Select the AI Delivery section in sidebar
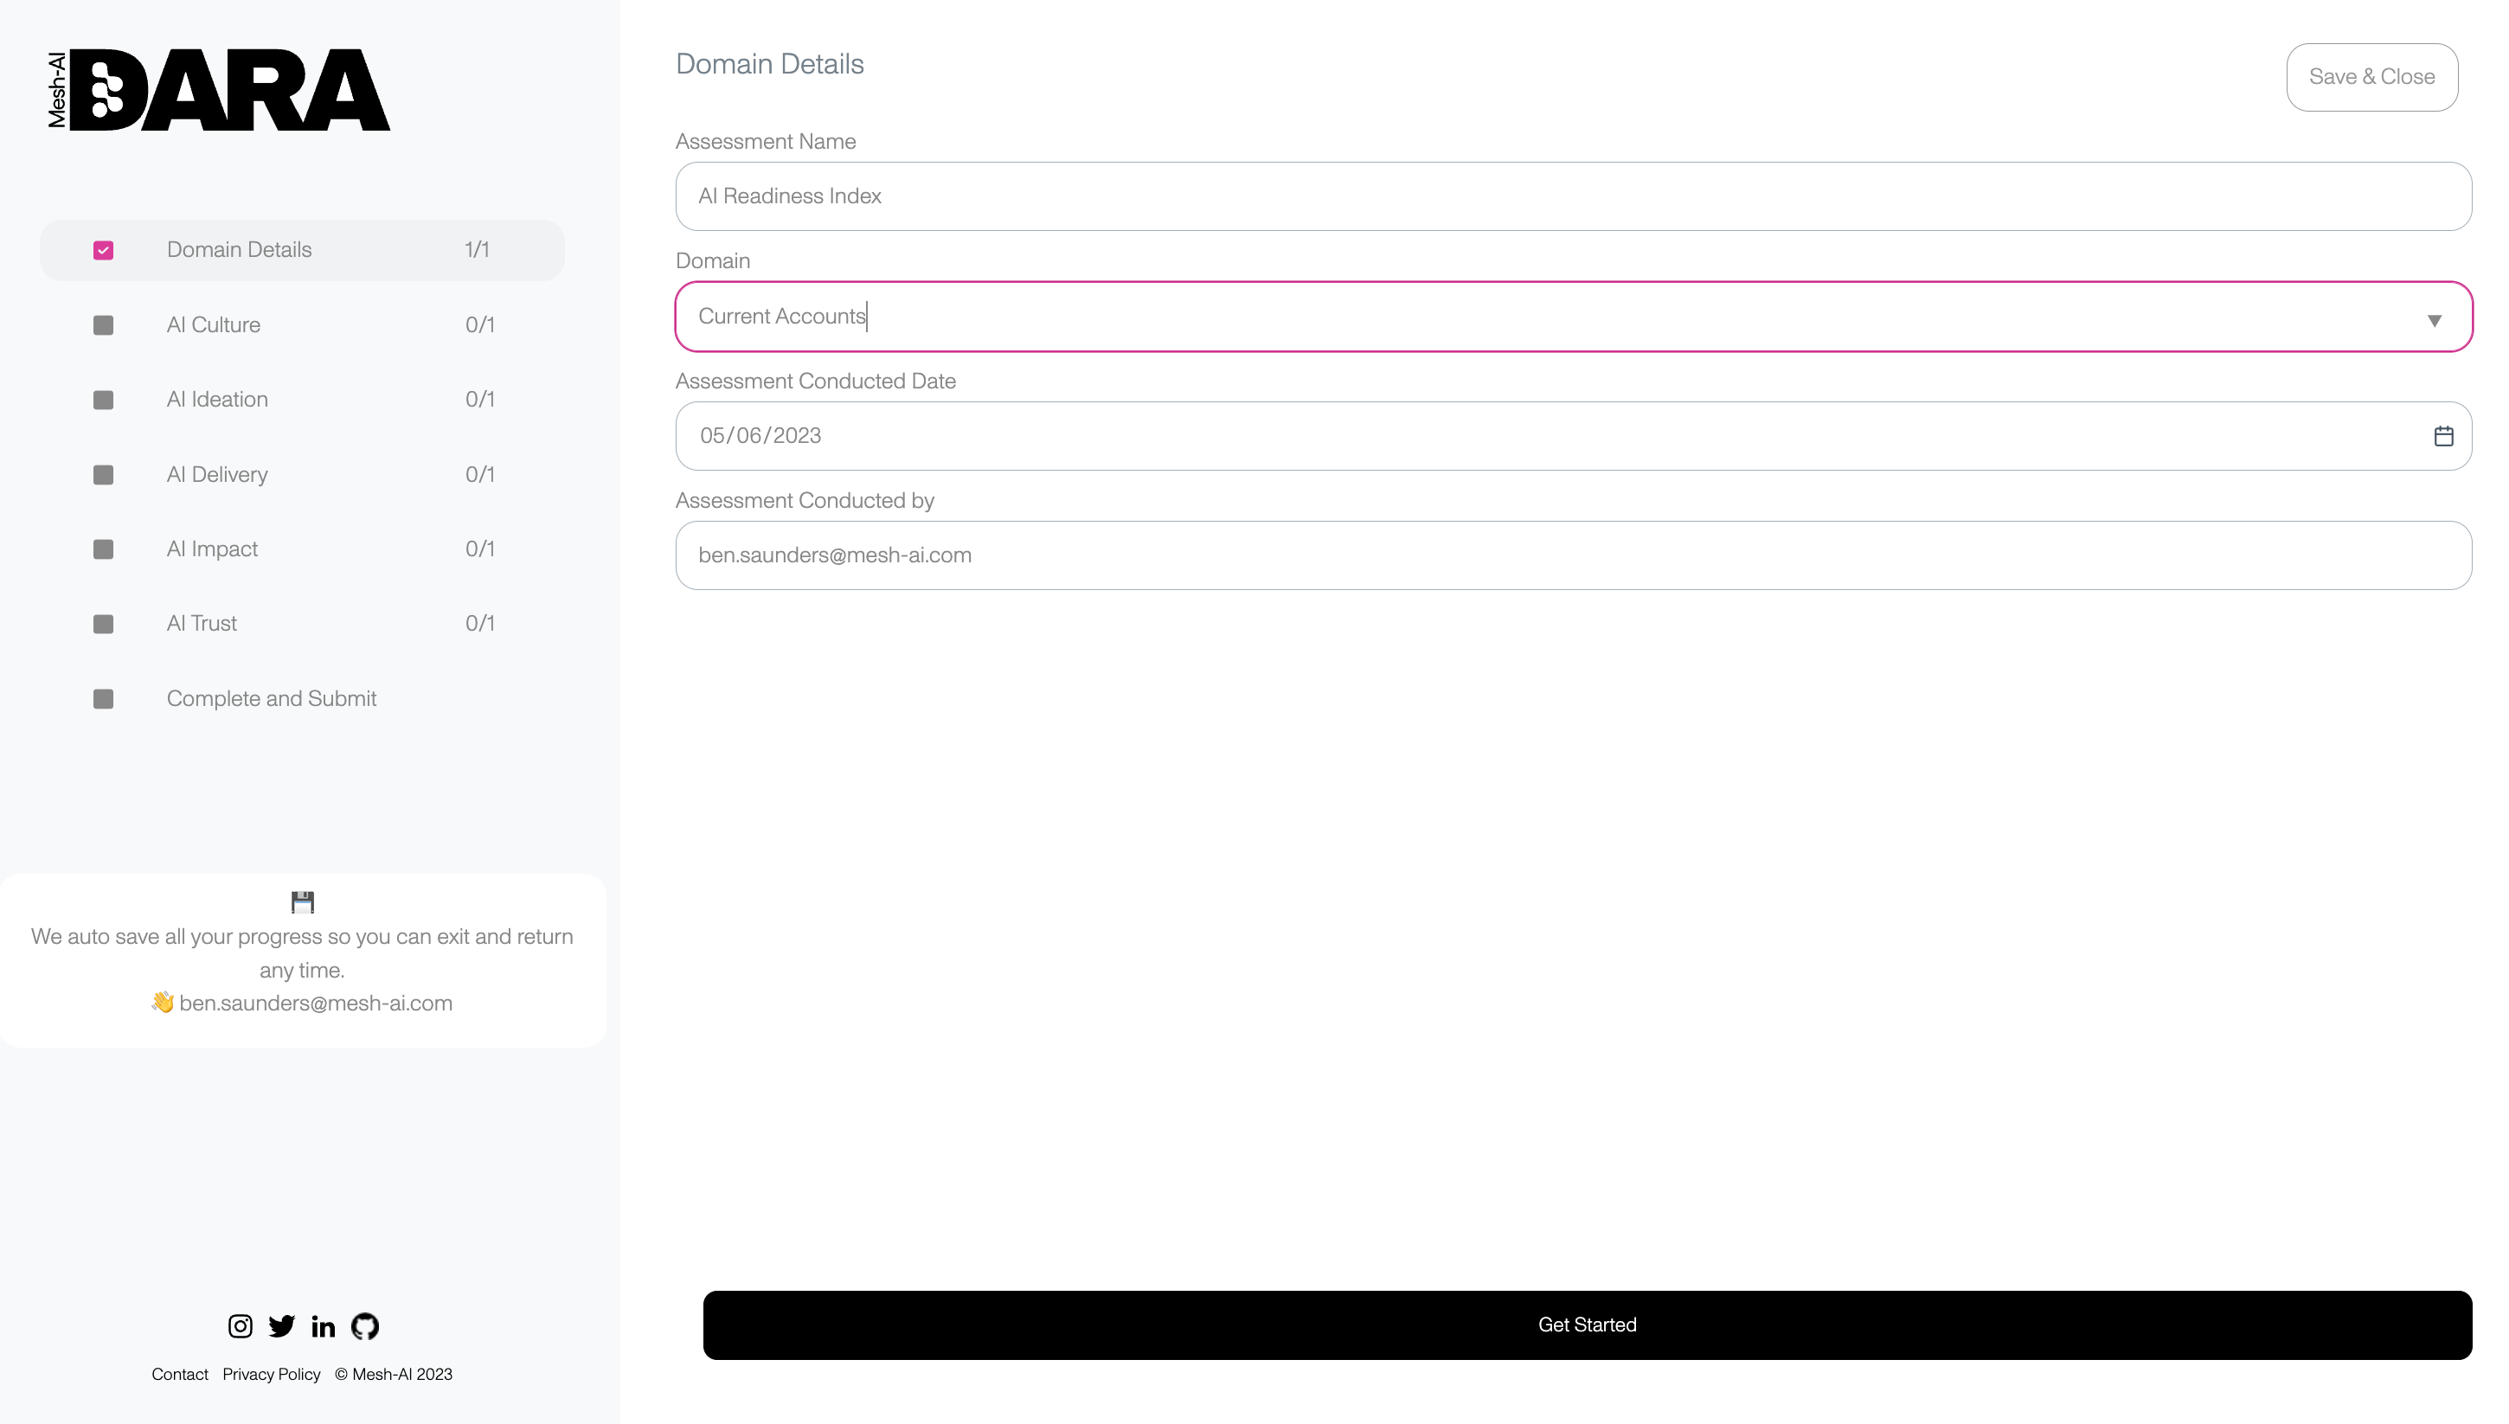Screen dimensions: 2509x1424 (x=216, y=474)
